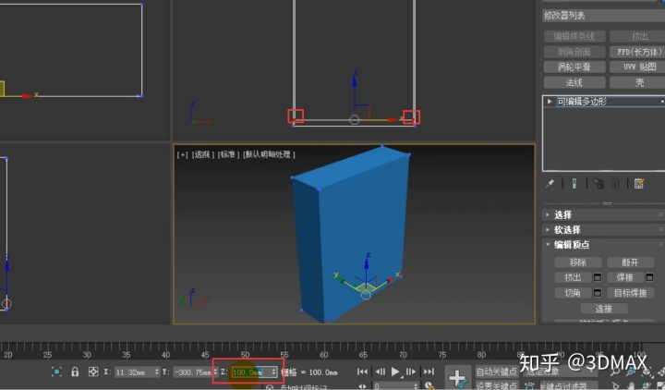Click the blue box in perspective viewport
The image size is (665, 390).
350,234
